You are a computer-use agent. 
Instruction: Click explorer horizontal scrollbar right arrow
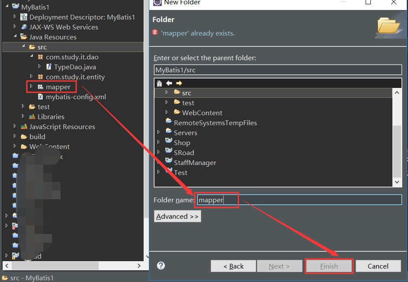point(139,266)
